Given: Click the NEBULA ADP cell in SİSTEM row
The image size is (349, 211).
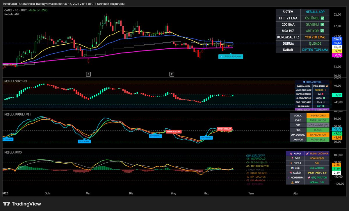Looking at the screenshot, I should click(315, 12).
